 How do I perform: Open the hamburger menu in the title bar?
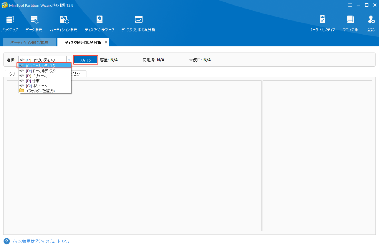[x=350, y=5]
